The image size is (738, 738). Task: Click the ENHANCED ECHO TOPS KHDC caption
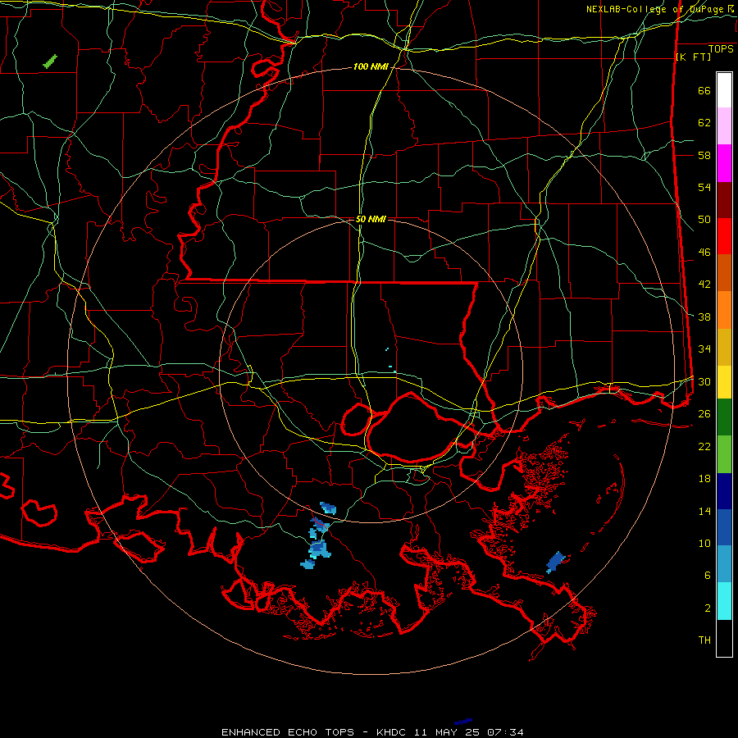click(371, 732)
